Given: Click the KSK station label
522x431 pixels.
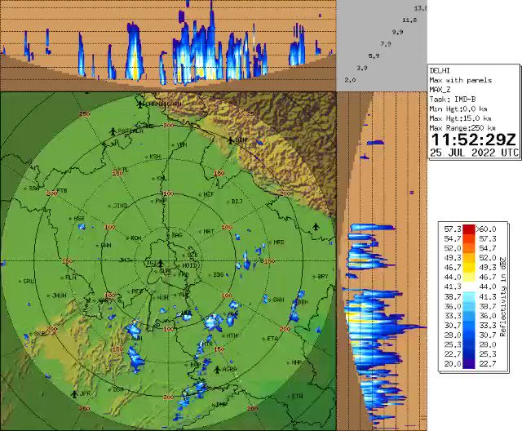Looking at the screenshot, I should point(155,157).
